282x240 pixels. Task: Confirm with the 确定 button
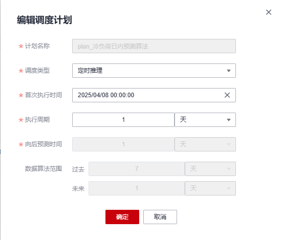tap(122, 217)
